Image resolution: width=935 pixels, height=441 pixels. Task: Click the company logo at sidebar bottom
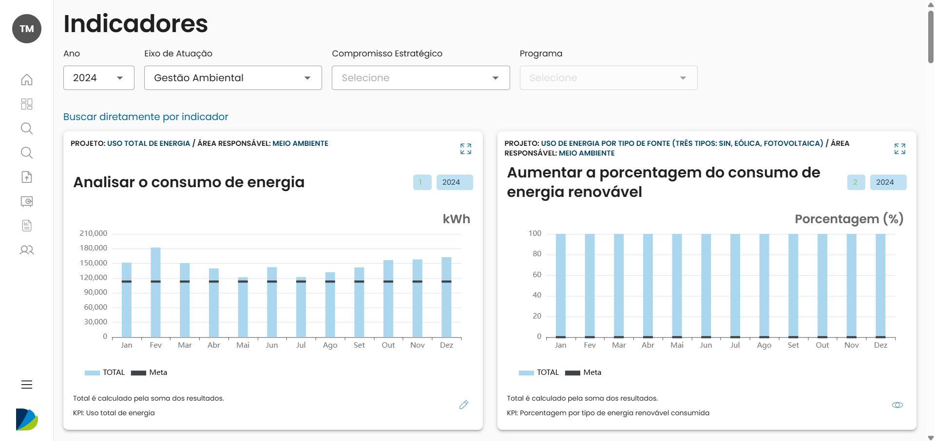(x=27, y=420)
